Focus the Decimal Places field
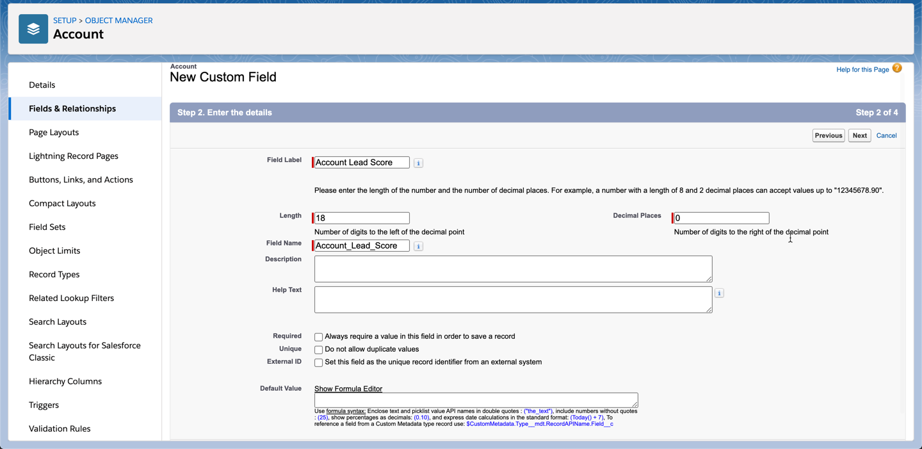 721,218
